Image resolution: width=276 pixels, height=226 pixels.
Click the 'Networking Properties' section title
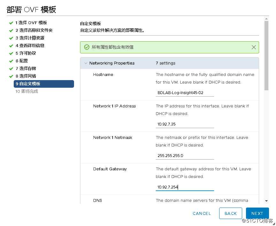click(x=112, y=63)
